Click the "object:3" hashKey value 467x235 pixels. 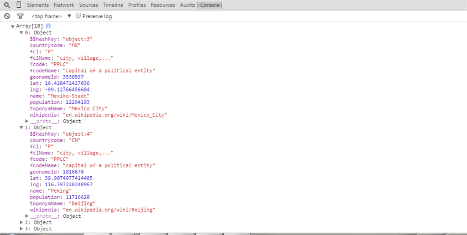point(78,39)
